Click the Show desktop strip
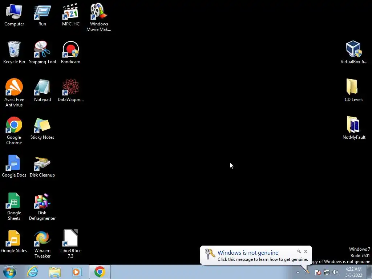 [x=369, y=272]
